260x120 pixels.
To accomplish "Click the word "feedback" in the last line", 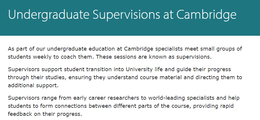I will [20, 114].
